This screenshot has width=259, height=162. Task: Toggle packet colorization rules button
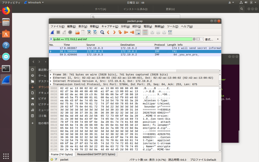point(145,32)
